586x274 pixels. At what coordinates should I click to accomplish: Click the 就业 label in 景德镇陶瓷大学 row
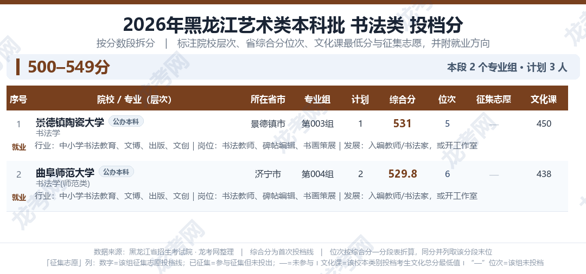pos(18,147)
